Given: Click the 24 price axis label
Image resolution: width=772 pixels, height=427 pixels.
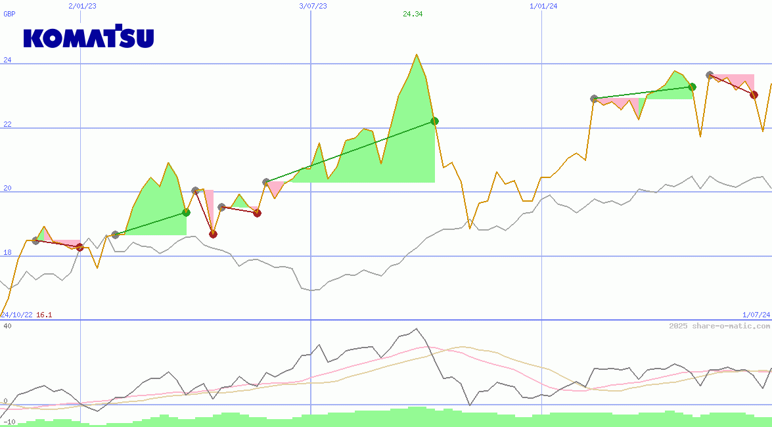Looking at the screenshot, I should [8, 60].
